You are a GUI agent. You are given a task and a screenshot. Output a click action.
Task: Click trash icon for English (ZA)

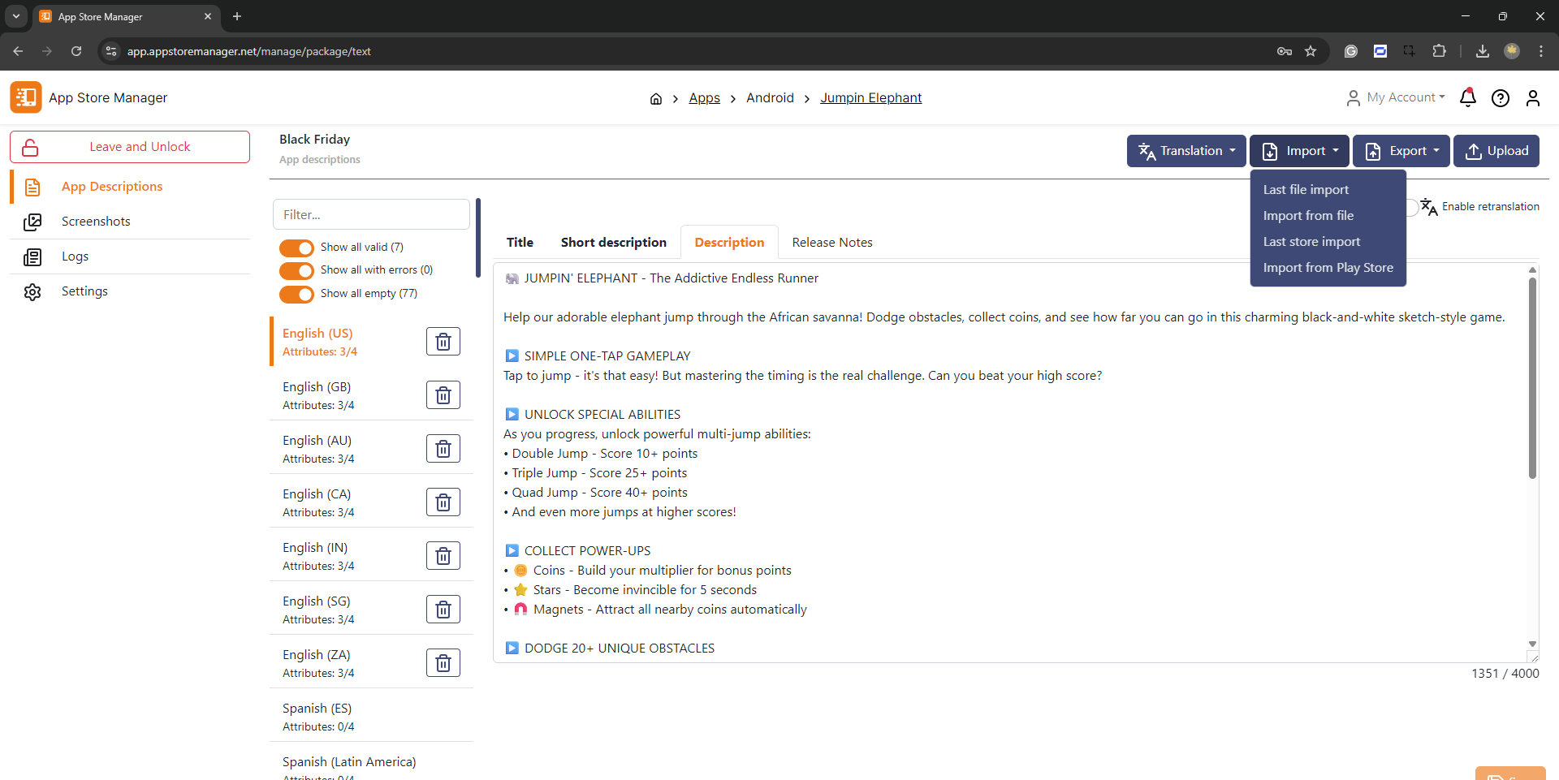[443, 663]
